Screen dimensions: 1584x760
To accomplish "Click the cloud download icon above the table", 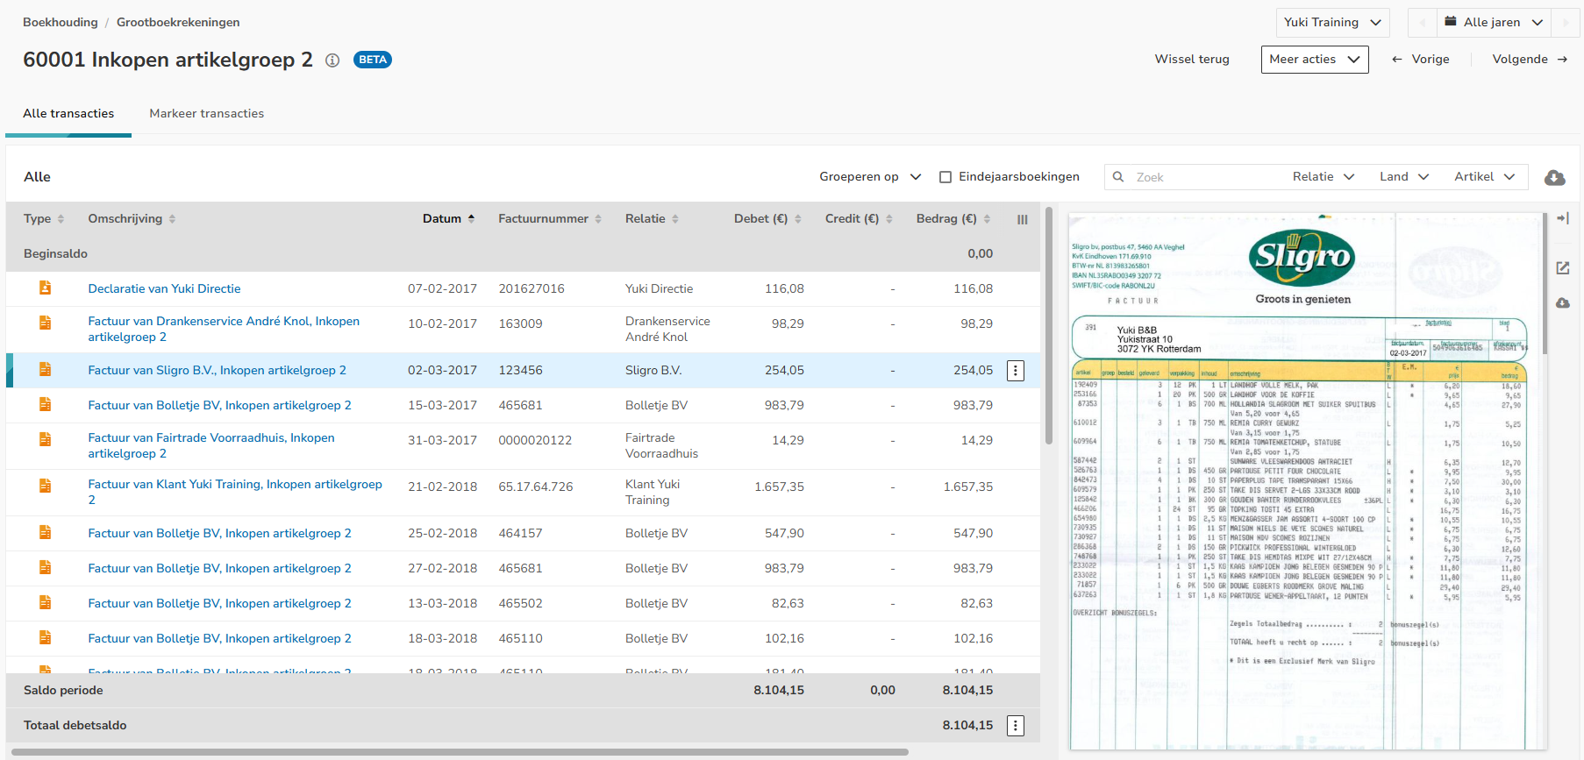I will (x=1554, y=178).
